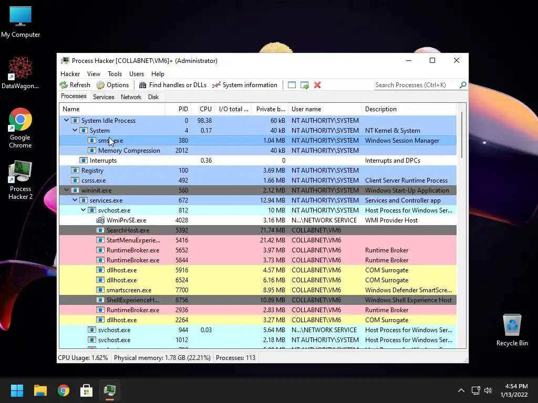538x403 pixels.
Task: Sort by the PID column header
Action: tap(178, 109)
